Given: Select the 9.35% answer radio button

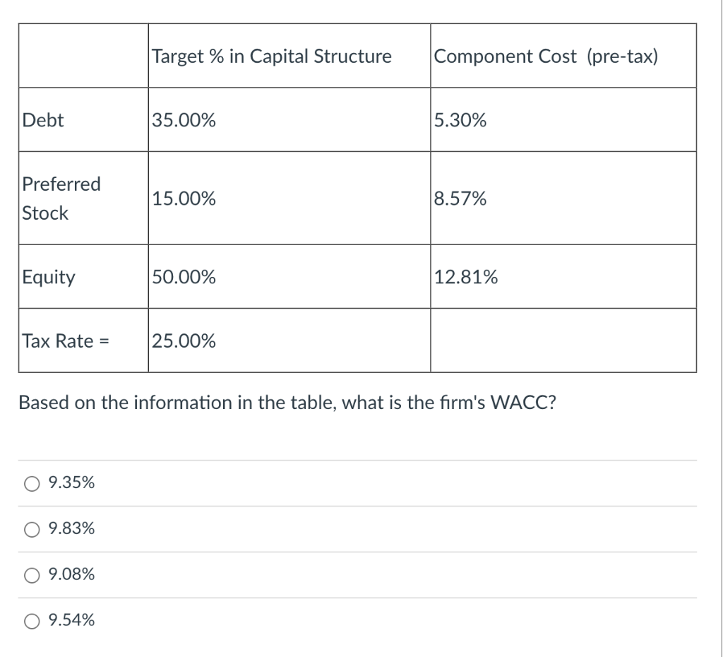Looking at the screenshot, I should (x=31, y=483).
